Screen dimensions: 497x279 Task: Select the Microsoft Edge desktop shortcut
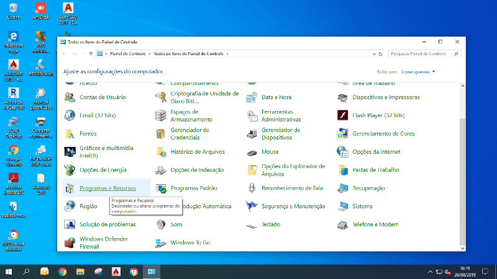pyautogui.click(x=13, y=42)
